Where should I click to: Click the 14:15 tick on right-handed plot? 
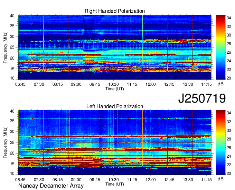click(207, 84)
